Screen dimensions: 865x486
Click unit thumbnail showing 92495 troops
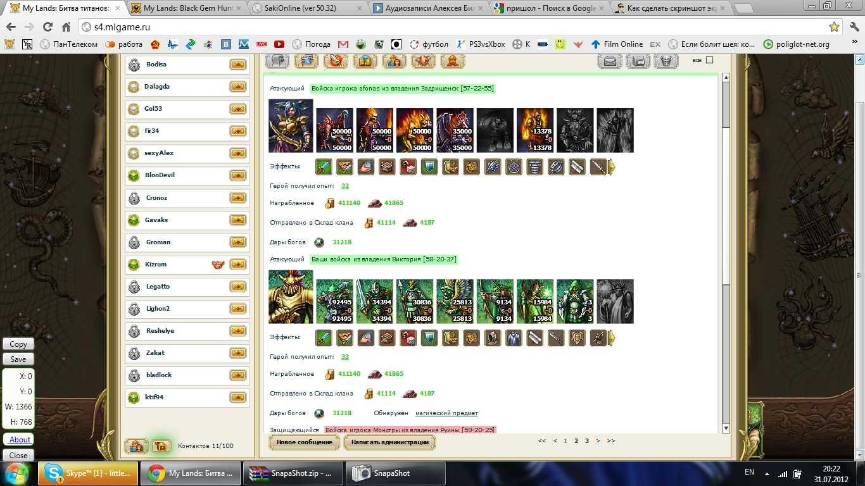click(335, 301)
